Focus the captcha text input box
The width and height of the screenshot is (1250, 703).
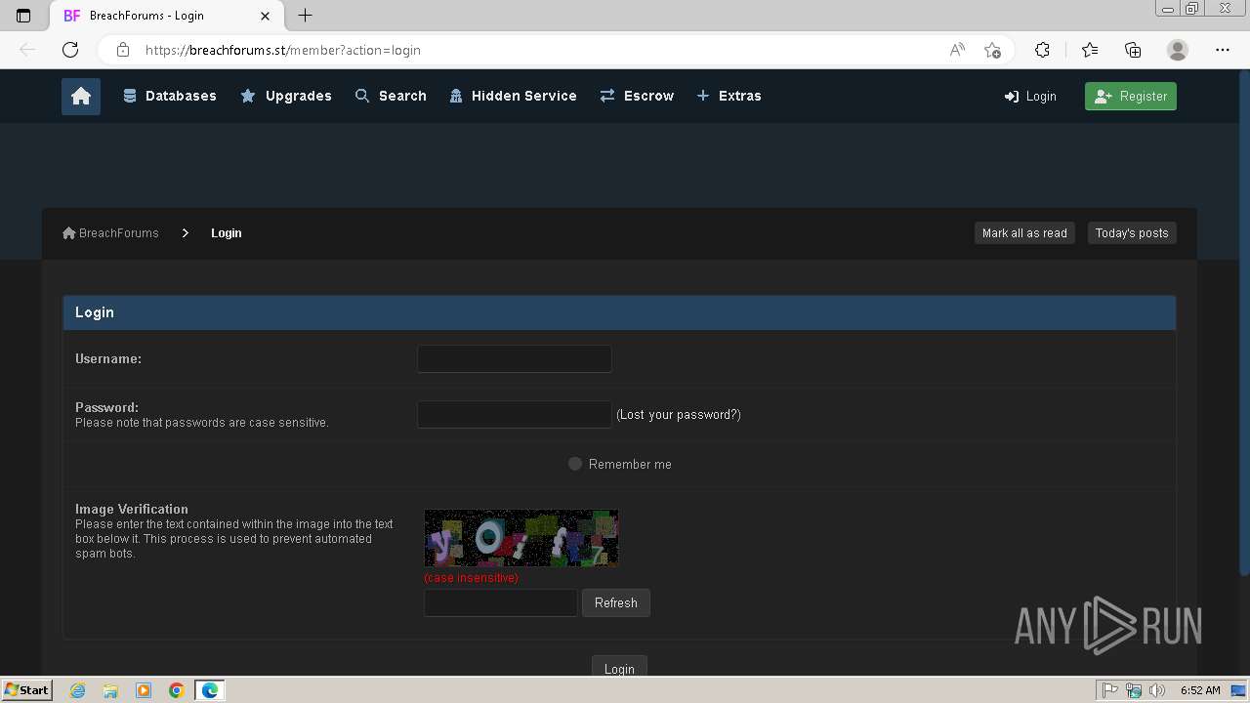(501, 602)
